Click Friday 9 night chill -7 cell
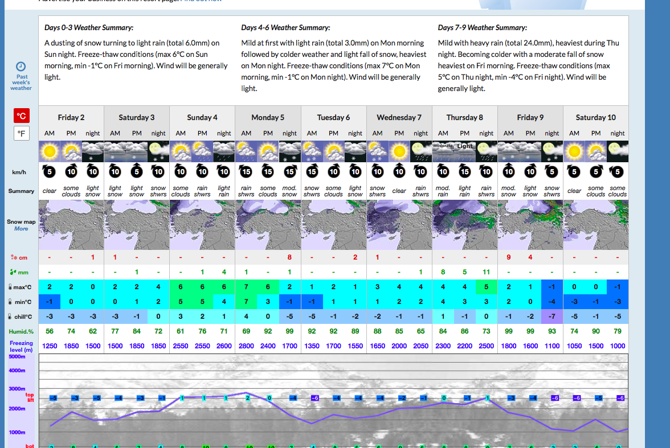 point(552,317)
